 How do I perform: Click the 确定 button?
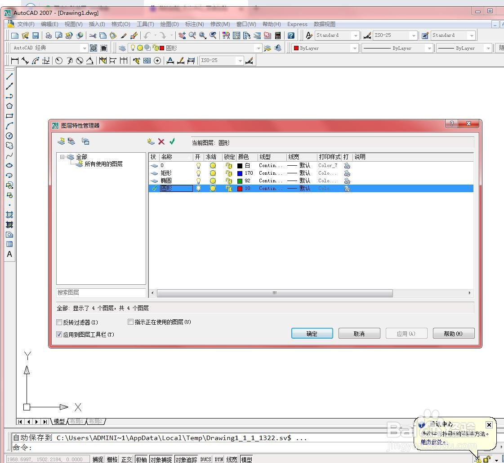pos(312,334)
